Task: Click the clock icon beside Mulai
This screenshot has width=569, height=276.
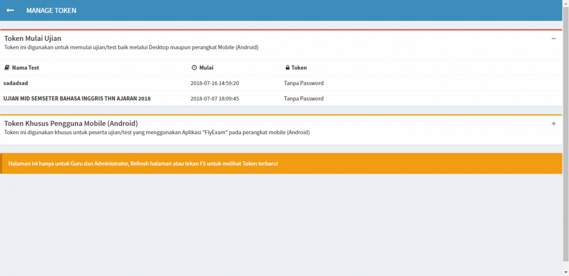Action: coord(194,67)
